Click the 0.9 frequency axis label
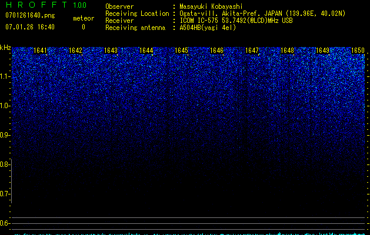Image resolution: width=370 pixels, height=235 pixels. click(4, 135)
